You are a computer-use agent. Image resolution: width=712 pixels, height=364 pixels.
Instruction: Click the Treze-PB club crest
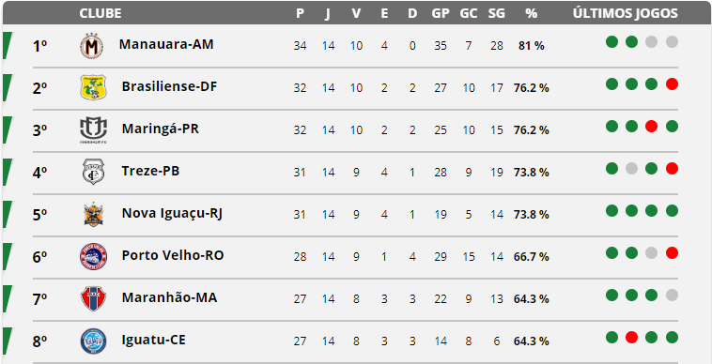point(93,173)
